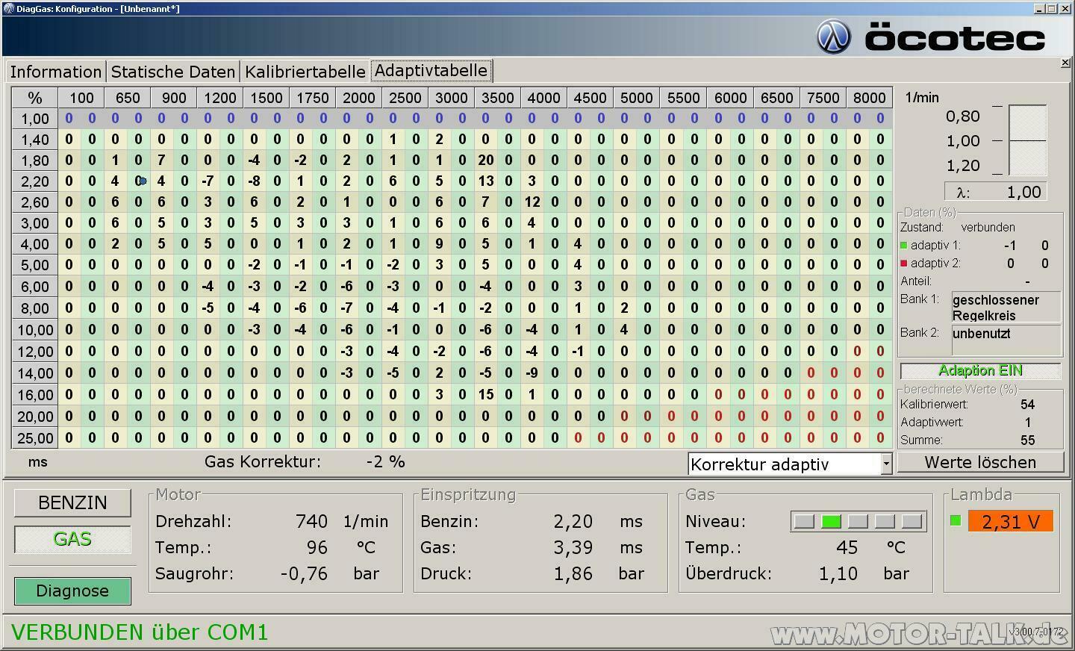Open the Information tab

pos(56,72)
